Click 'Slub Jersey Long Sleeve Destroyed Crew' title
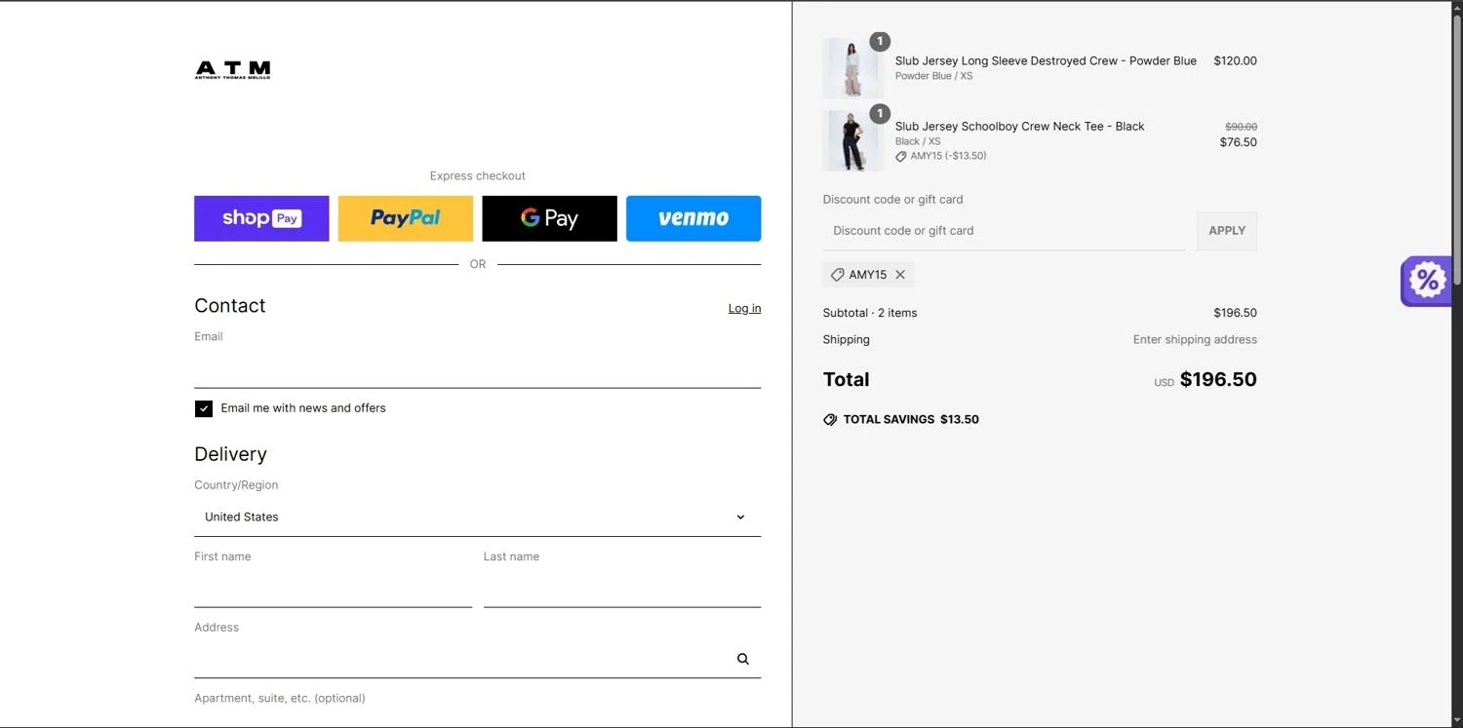This screenshot has height=728, width=1463. click(x=1046, y=60)
